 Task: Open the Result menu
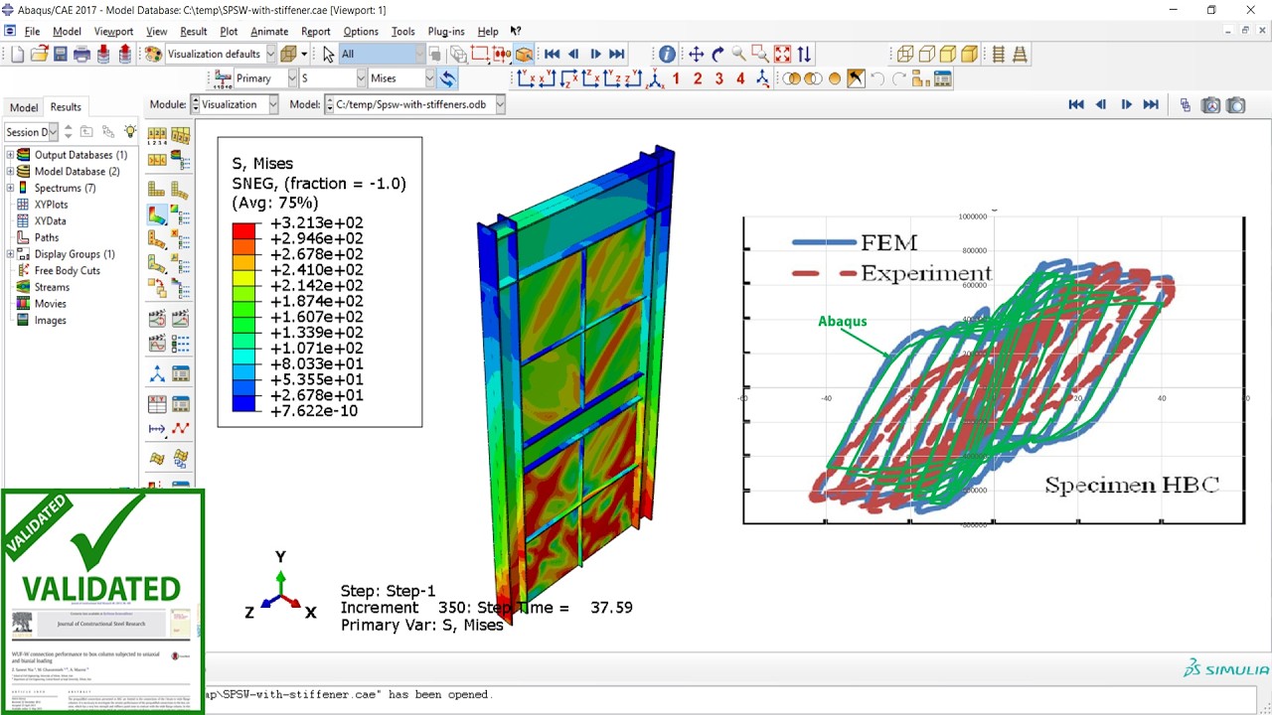pos(193,32)
